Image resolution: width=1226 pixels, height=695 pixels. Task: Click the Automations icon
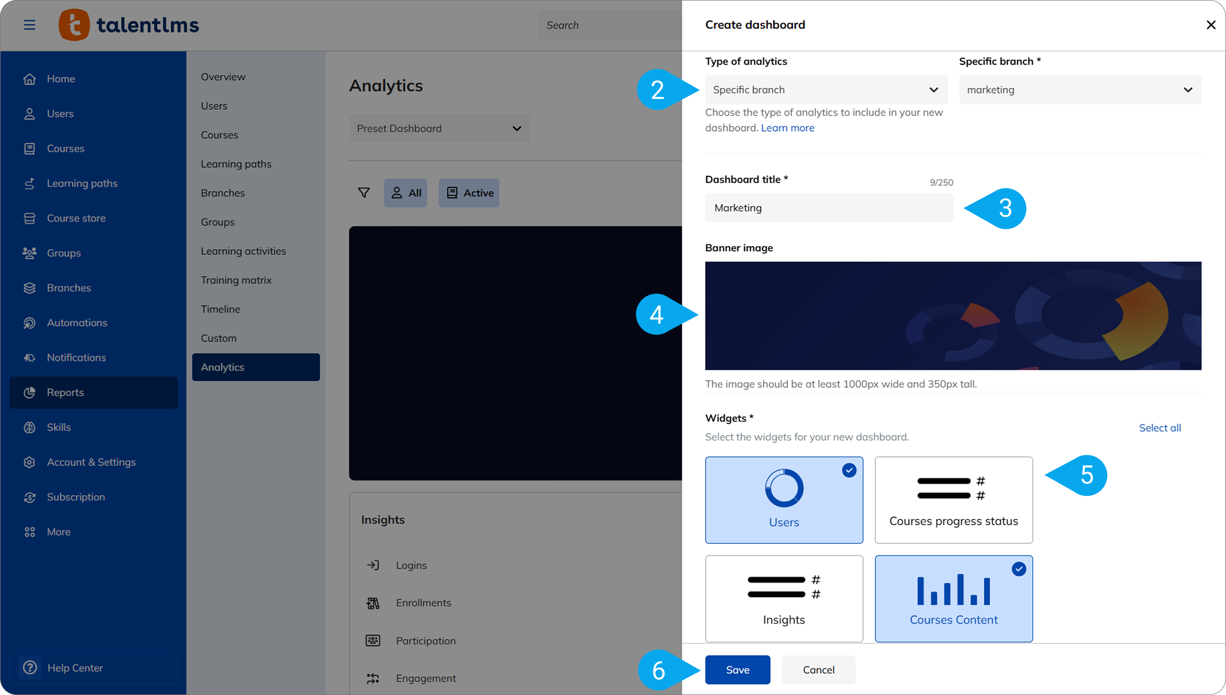pos(30,323)
